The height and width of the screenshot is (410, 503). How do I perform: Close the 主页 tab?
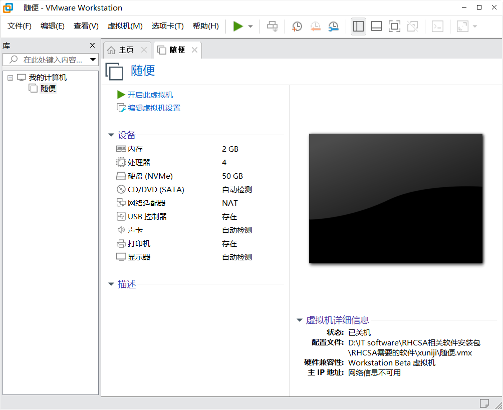144,50
